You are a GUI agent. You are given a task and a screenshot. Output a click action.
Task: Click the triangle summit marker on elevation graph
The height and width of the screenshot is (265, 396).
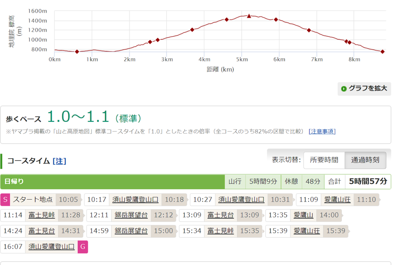click(249, 16)
